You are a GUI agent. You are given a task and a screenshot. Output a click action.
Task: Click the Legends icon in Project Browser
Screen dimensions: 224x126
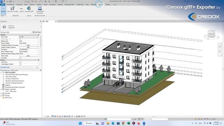[x=3, y=85]
